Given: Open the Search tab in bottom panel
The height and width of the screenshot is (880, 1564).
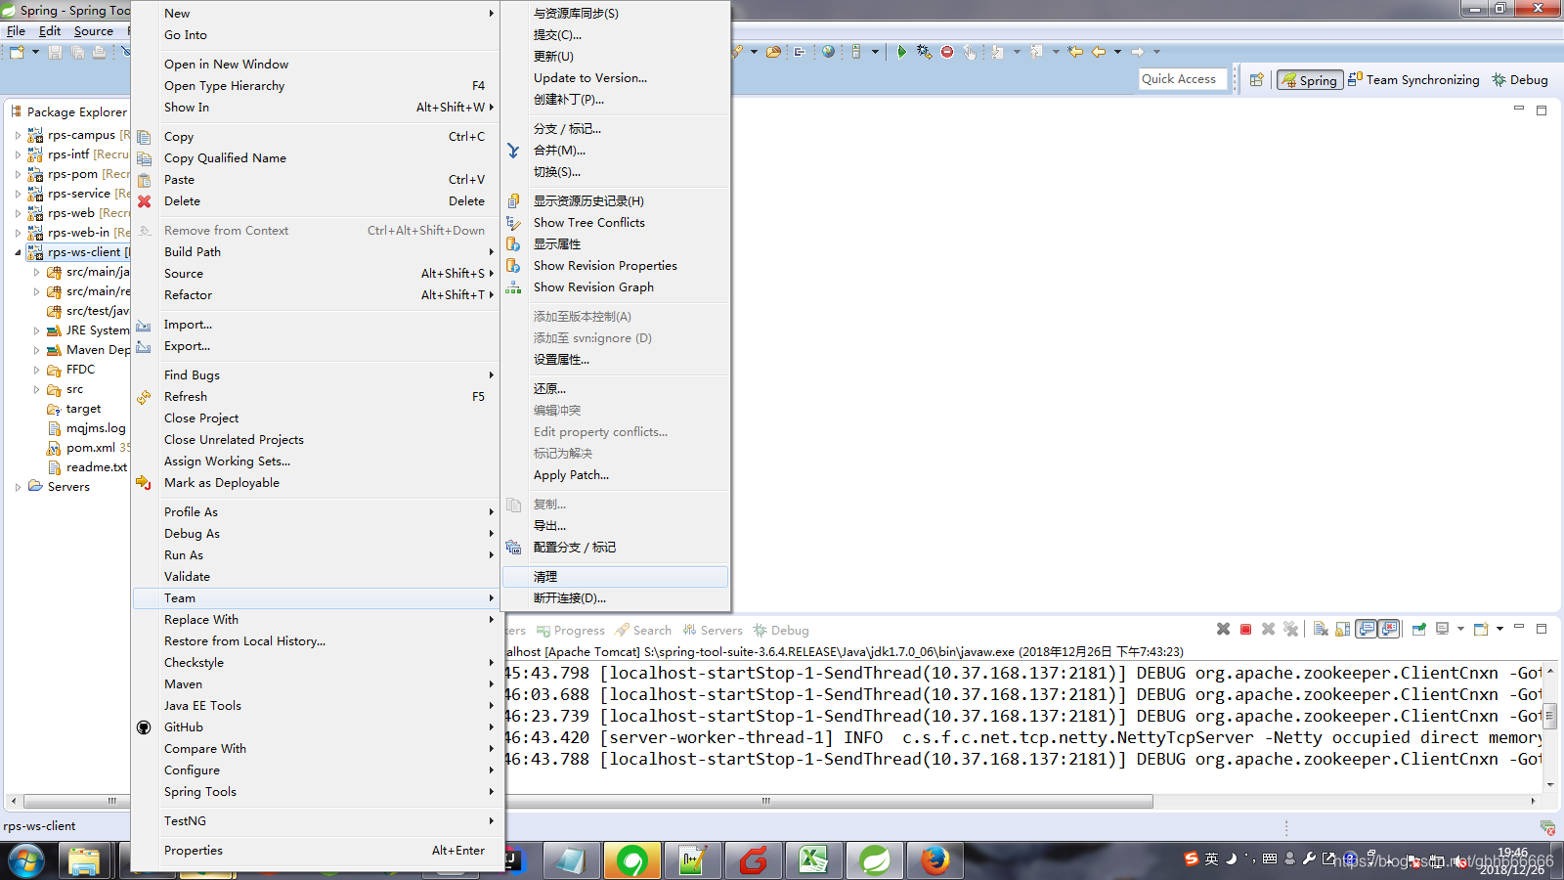Looking at the screenshot, I should [643, 631].
